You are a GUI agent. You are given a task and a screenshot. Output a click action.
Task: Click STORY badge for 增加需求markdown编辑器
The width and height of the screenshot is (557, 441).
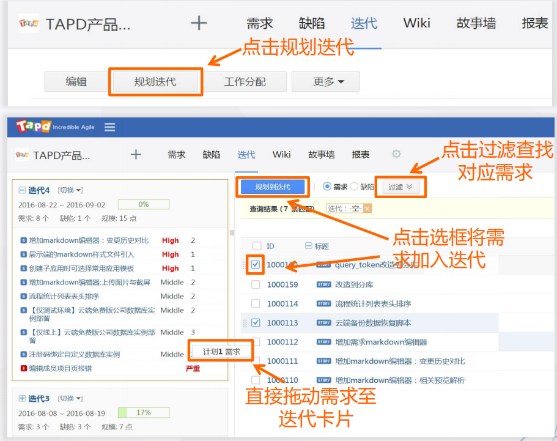coord(323,342)
